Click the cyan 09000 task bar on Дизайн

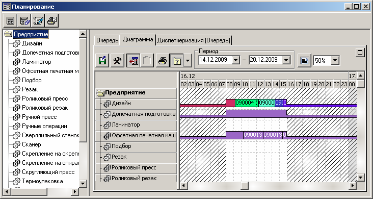pos(267,103)
